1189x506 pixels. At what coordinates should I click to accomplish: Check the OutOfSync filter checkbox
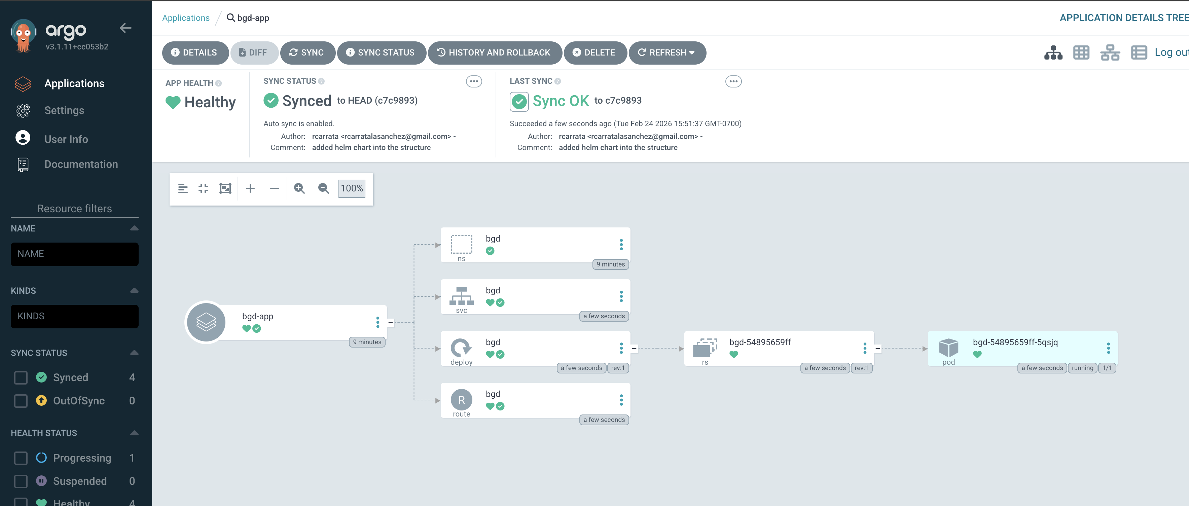click(21, 401)
